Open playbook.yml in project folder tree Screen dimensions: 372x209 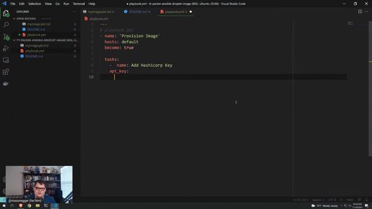(x=35, y=51)
